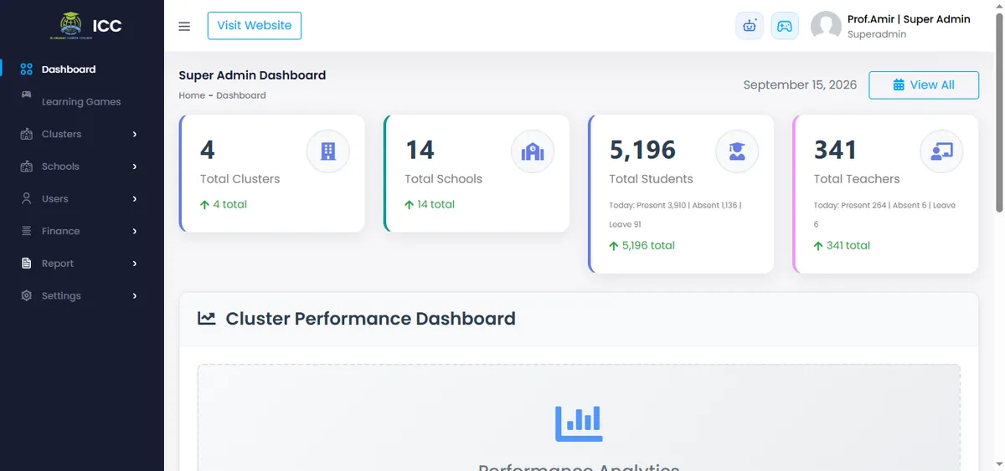Toggle sidebar with the hamburger menu icon
This screenshot has height=471, width=1005.
click(184, 26)
